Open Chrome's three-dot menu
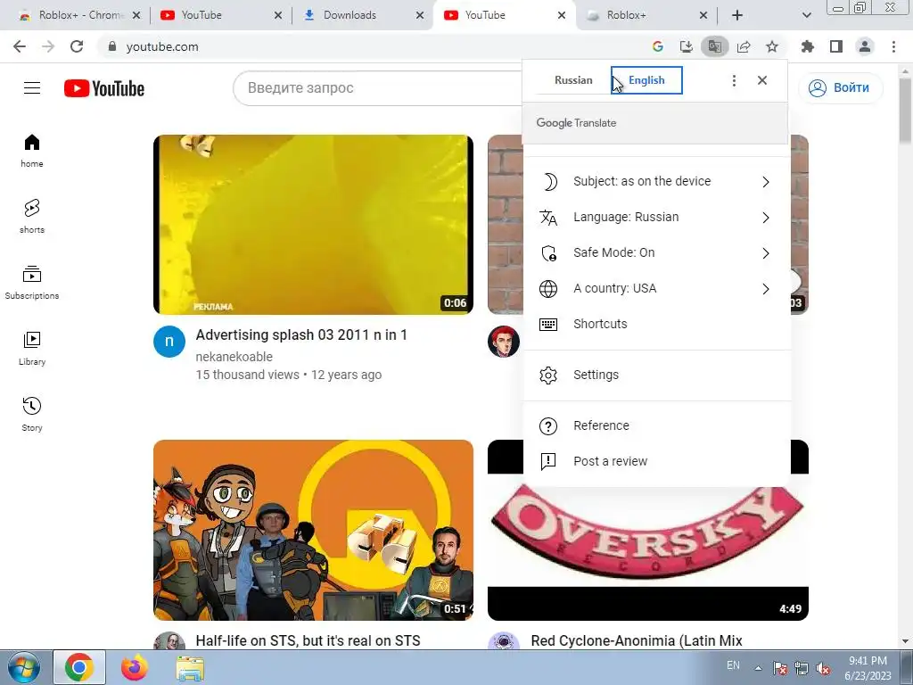Image resolution: width=913 pixels, height=685 pixels. 893,46
